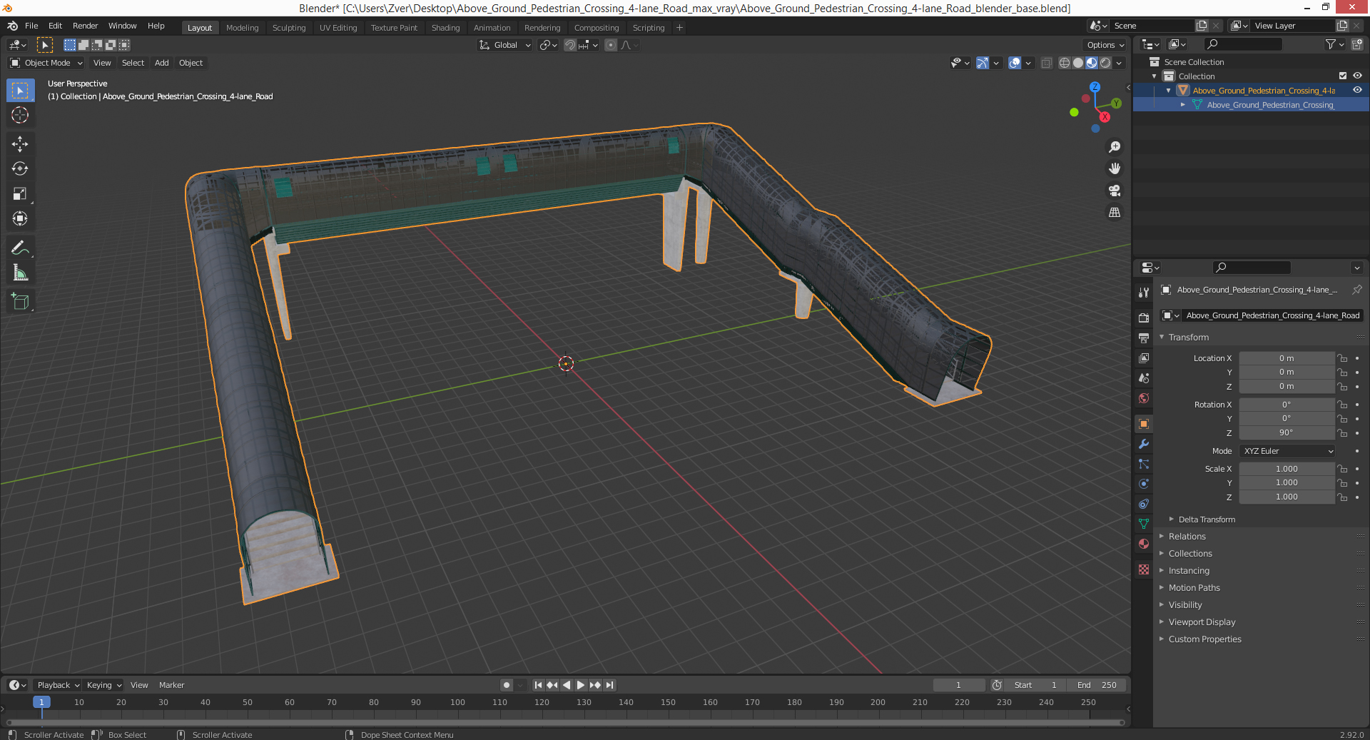The image size is (1370, 740).
Task: Toggle X-ray display in viewport header
Action: pos(1046,63)
